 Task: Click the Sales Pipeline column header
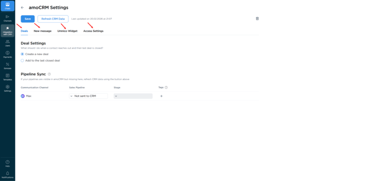click(77, 88)
